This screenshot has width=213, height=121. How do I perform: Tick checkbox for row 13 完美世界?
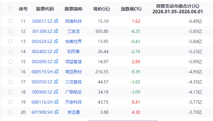10,41
